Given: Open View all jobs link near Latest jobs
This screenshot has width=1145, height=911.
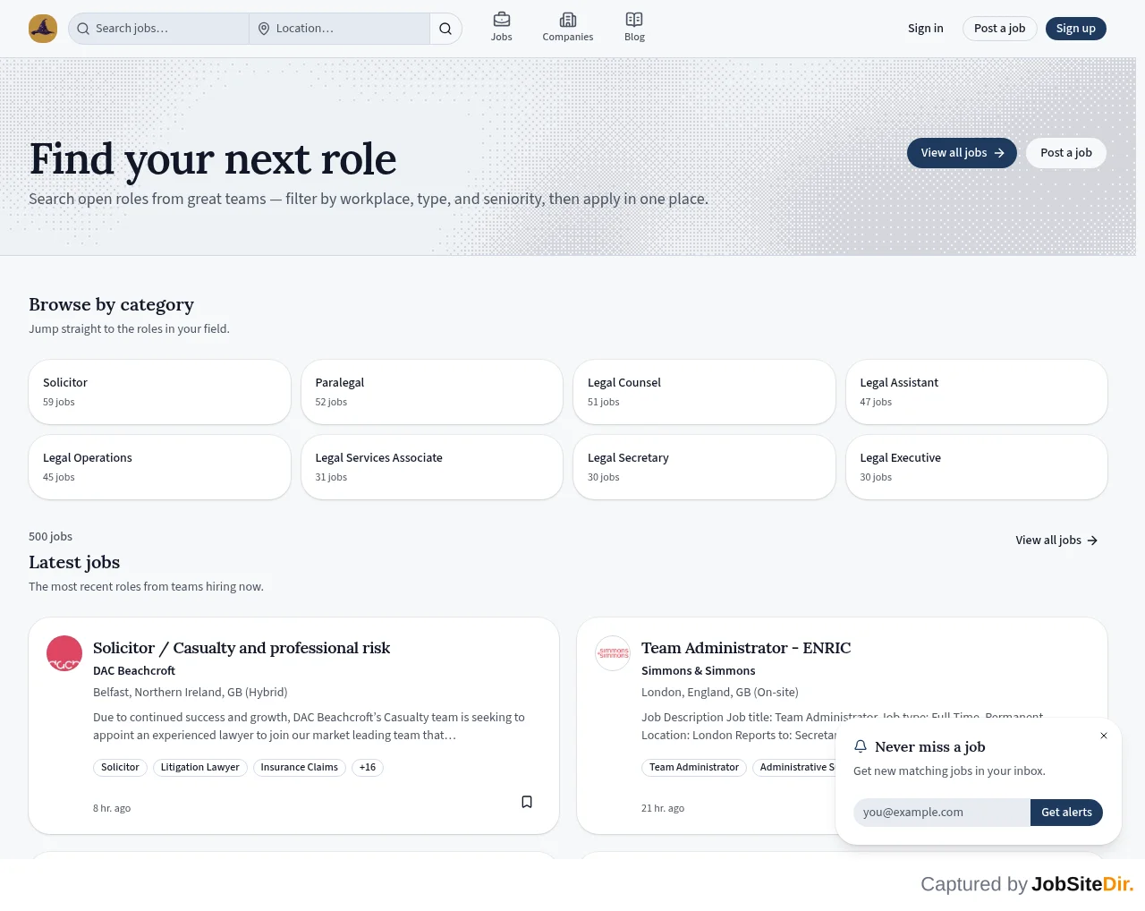Looking at the screenshot, I should click(x=1056, y=541).
